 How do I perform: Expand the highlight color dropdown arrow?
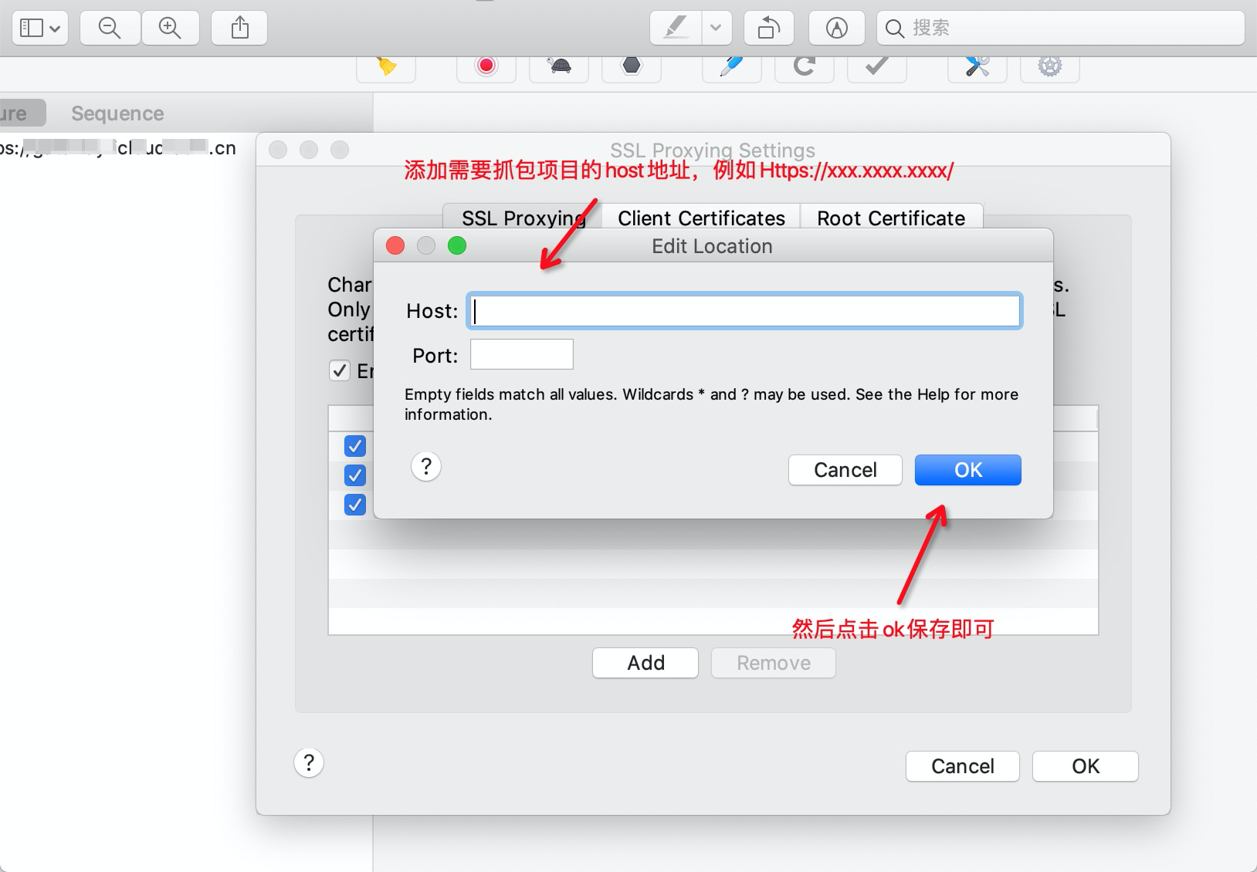pyautogui.click(x=717, y=29)
